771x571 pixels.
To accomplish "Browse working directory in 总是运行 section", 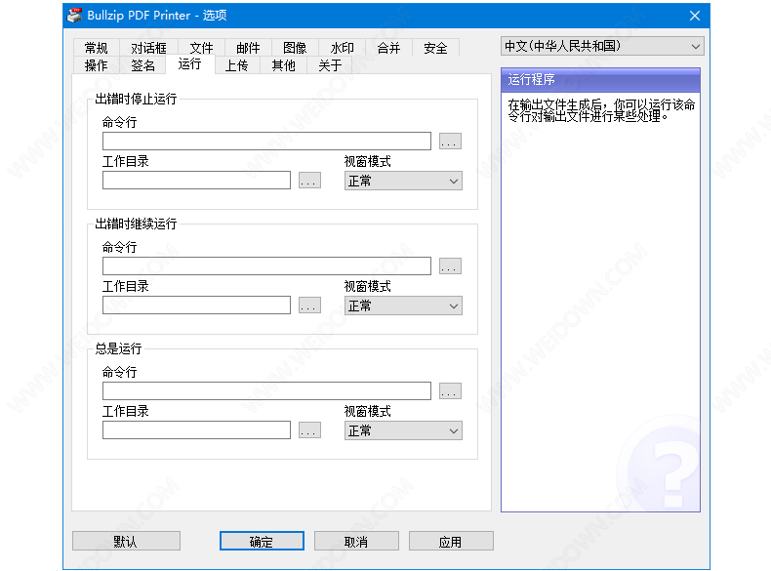I will [309, 430].
